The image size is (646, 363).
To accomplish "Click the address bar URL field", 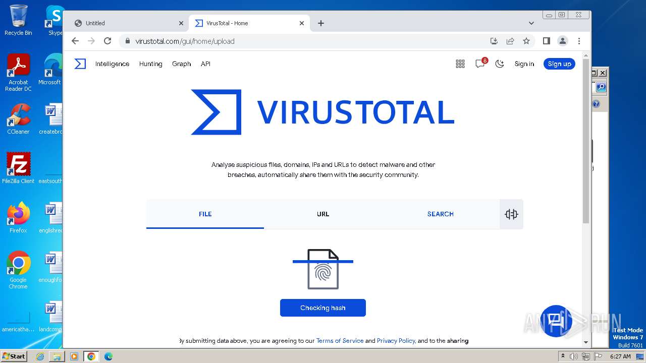I will pyautogui.click(x=303, y=41).
